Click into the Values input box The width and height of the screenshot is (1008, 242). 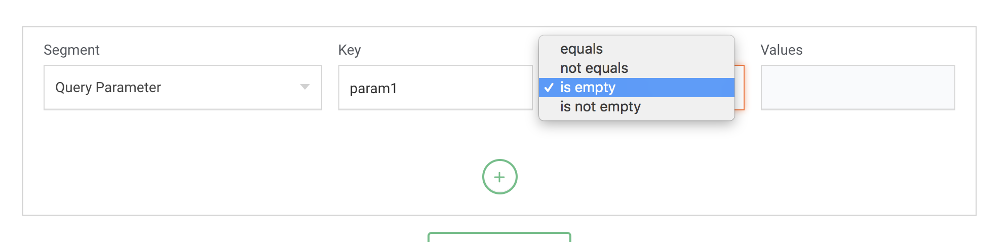click(858, 87)
